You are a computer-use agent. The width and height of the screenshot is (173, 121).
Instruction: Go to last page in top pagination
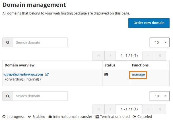coord(160,56)
